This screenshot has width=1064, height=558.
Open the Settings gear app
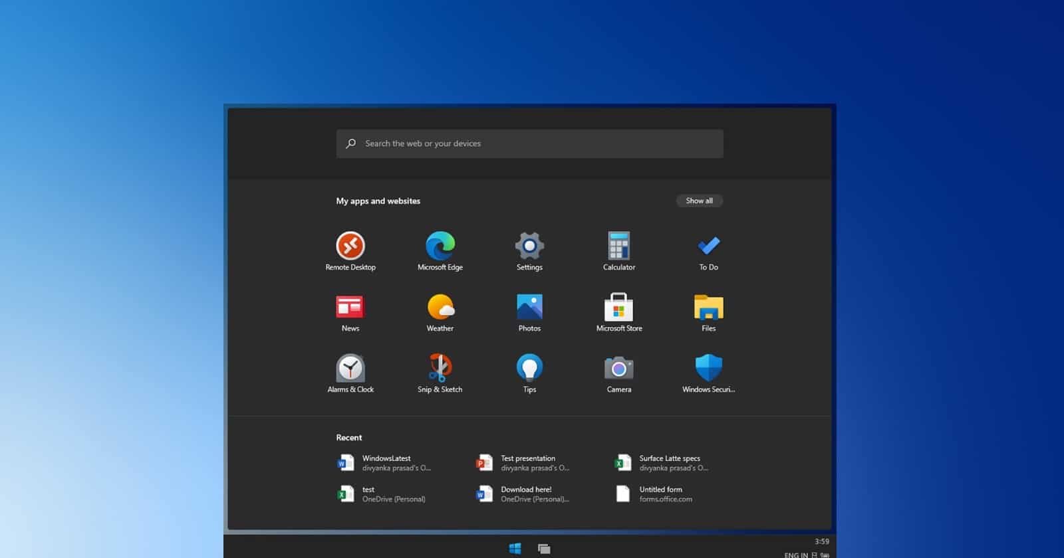pos(529,251)
